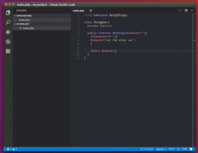Open the Debug view in activity bar
The width and height of the screenshot is (198, 153).
click(8, 41)
